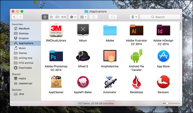Screen dimensions: 193x113
Task: Switch to column view
Action: [57, 17]
